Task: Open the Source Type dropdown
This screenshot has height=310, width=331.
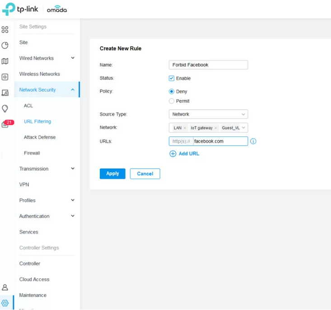Action: pyautogui.click(x=208, y=114)
